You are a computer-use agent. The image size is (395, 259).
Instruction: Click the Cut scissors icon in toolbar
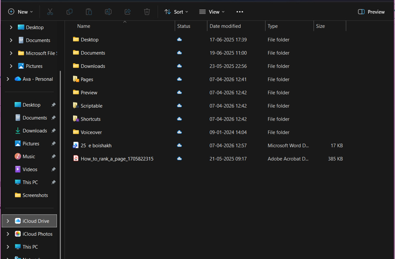click(50, 11)
